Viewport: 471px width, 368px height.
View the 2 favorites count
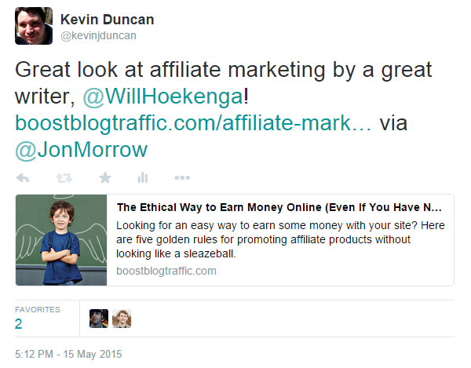(18, 324)
